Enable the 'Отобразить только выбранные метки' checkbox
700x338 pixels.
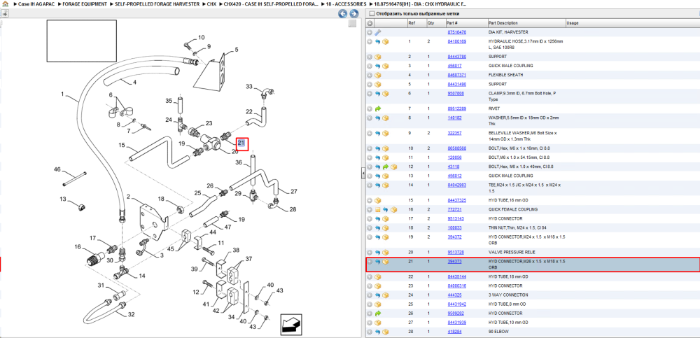tap(370, 13)
